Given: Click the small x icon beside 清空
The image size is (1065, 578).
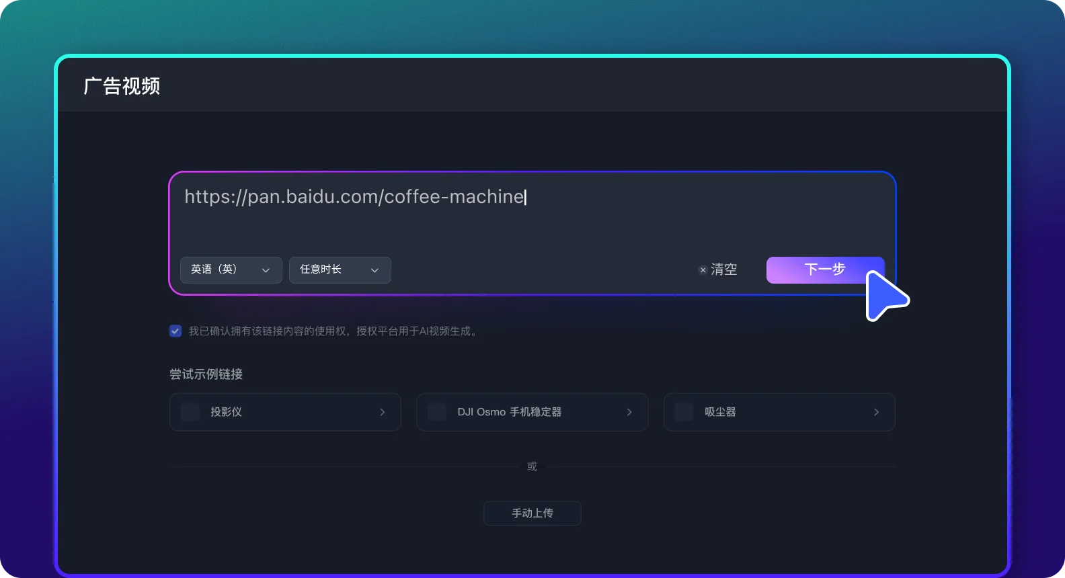Looking at the screenshot, I should coord(703,270).
